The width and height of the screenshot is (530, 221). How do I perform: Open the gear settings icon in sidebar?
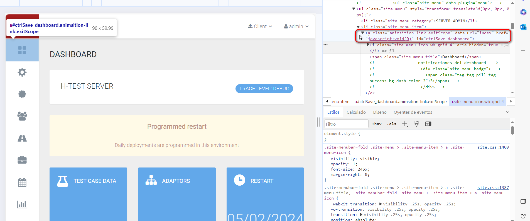point(22,72)
